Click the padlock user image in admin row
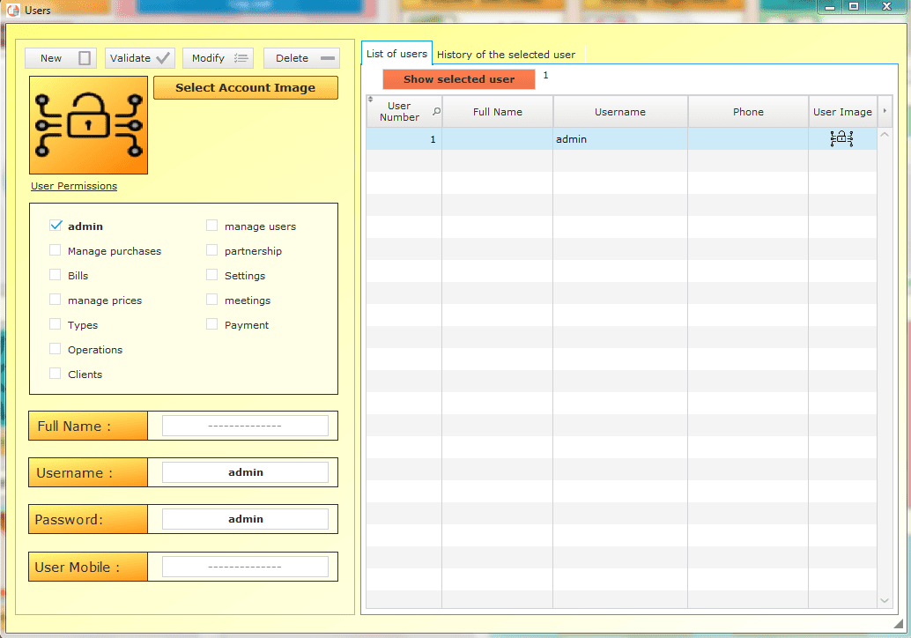 point(841,139)
